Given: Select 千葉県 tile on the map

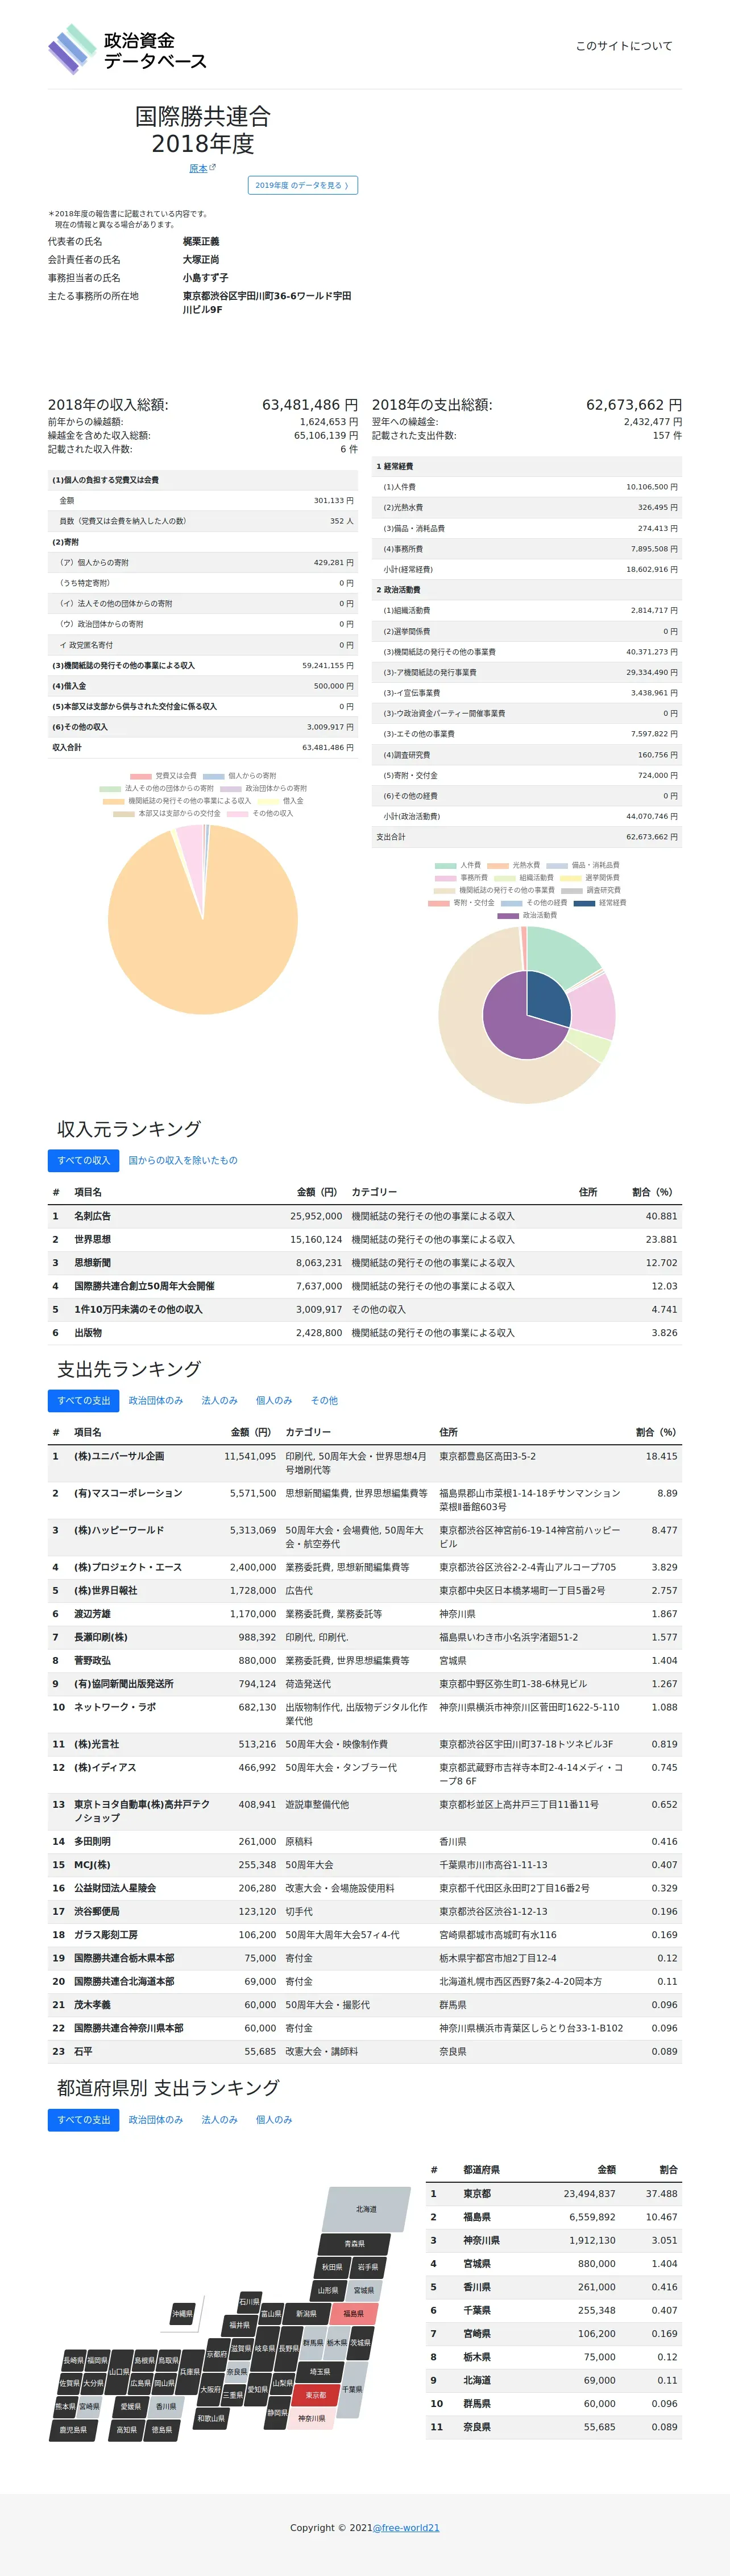Looking at the screenshot, I should tap(351, 2389).
